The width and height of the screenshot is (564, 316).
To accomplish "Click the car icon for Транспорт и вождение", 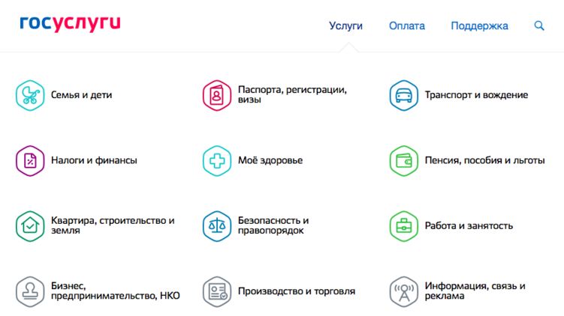I will [x=403, y=95].
